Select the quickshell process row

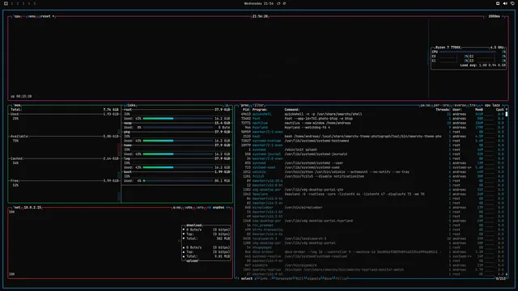point(372,114)
